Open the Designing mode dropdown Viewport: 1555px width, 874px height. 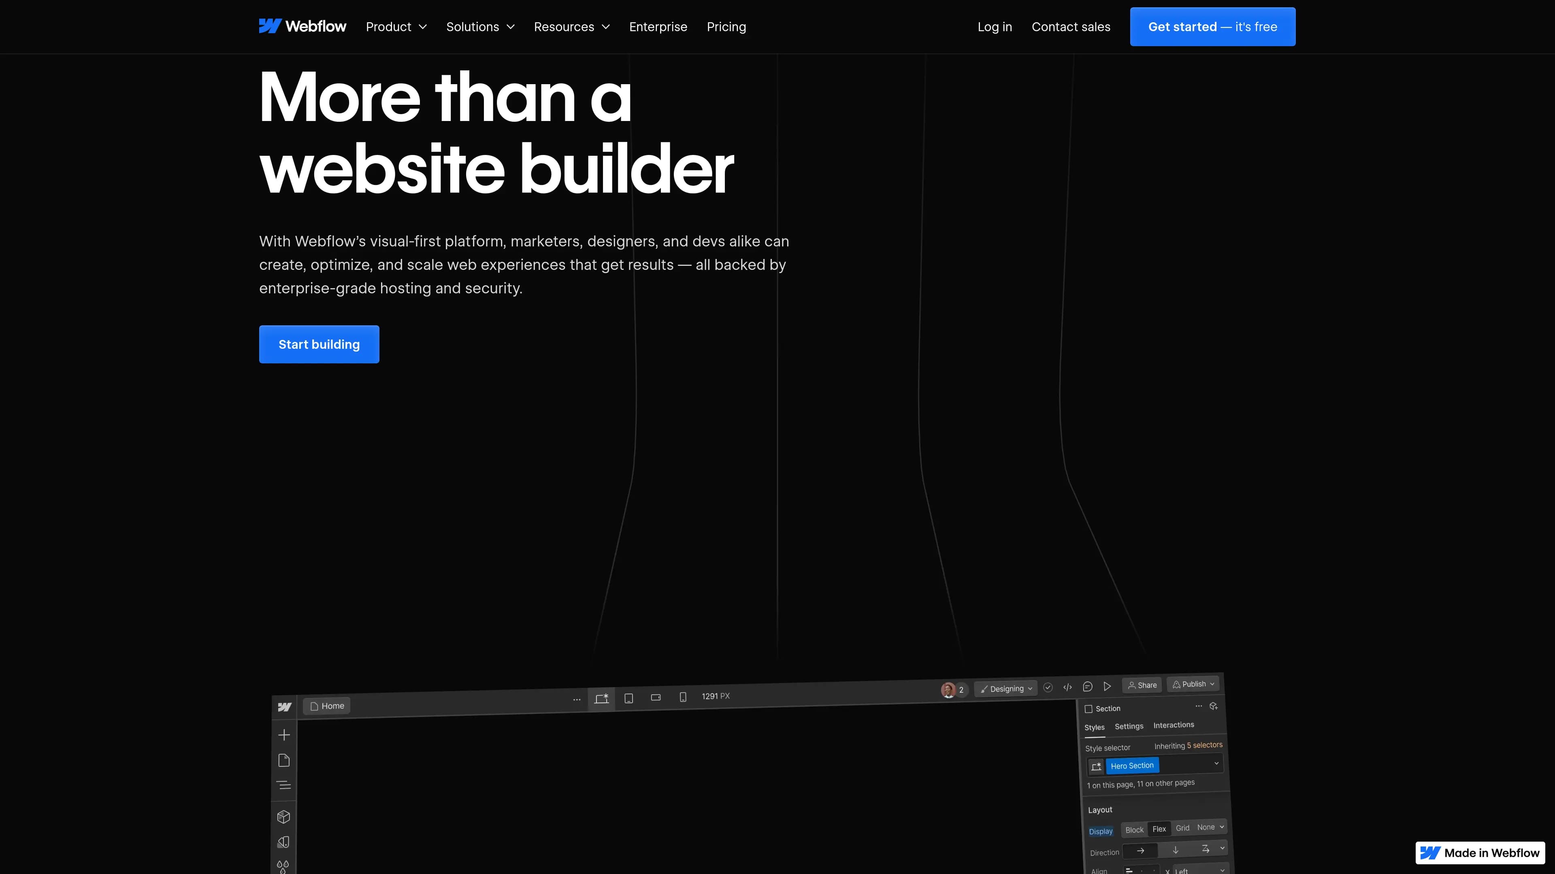pyautogui.click(x=1005, y=689)
